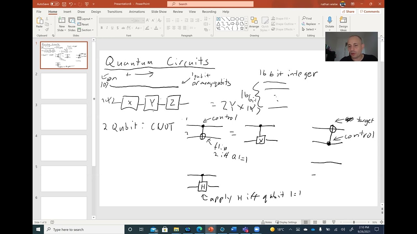
Task: Toggle Center paragraph alignment
Action: [174, 28]
